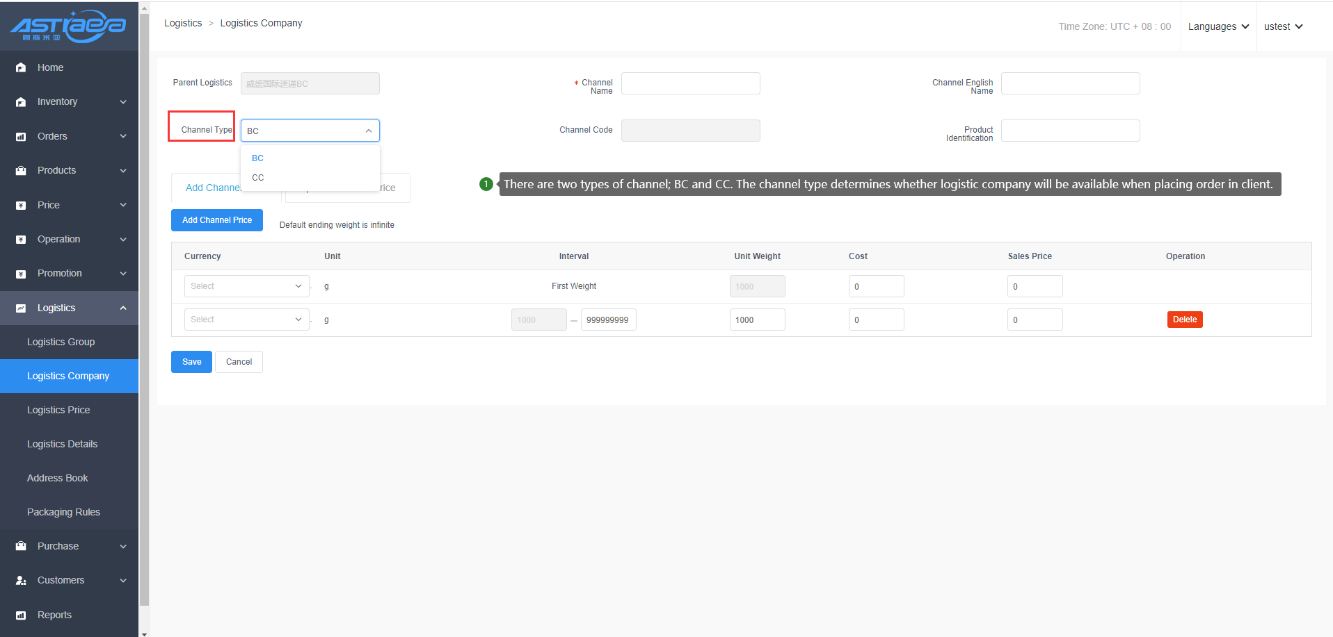Click the Products icon in sidebar
1333x637 pixels.
pyautogui.click(x=21, y=171)
